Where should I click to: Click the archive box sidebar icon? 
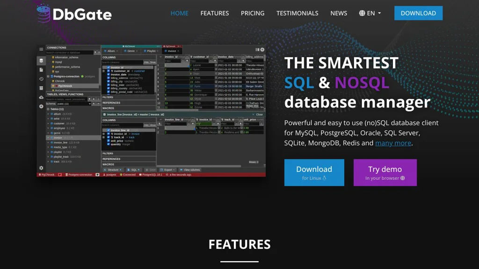[41, 88]
